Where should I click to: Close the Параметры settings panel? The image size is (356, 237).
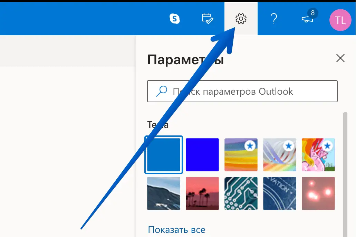340,58
